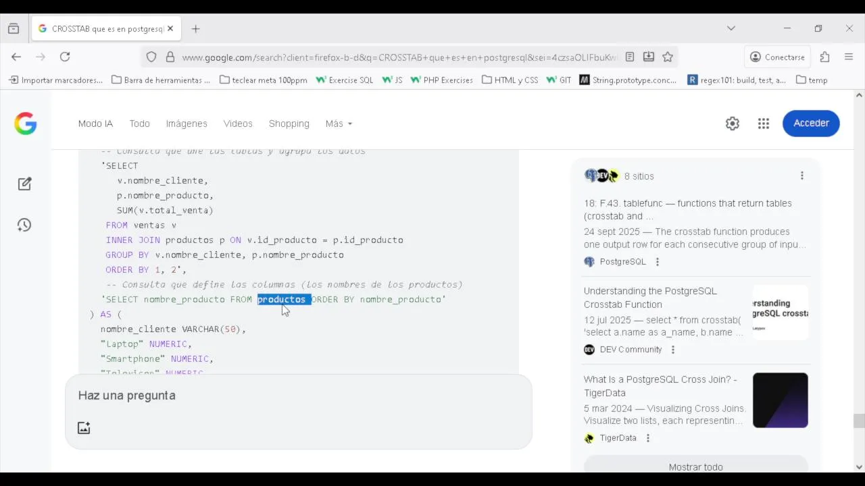Click the TigerData article thumbnail
Screen dimensions: 865x486
click(781, 400)
